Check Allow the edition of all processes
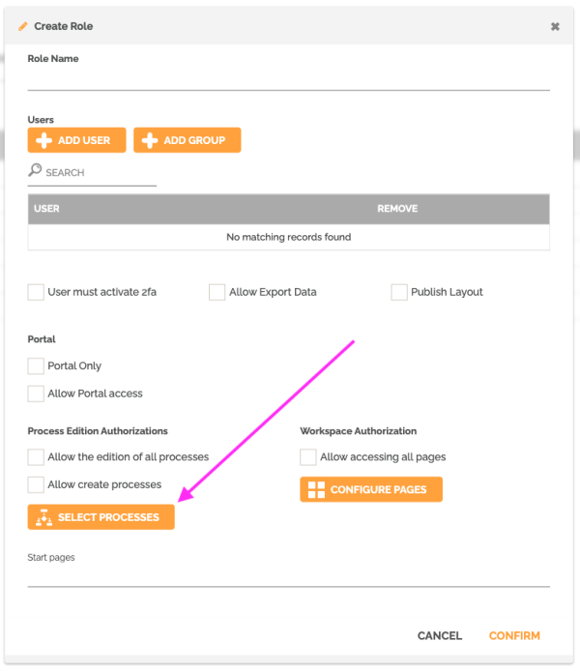This screenshot has width=580, height=671. point(36,457)
